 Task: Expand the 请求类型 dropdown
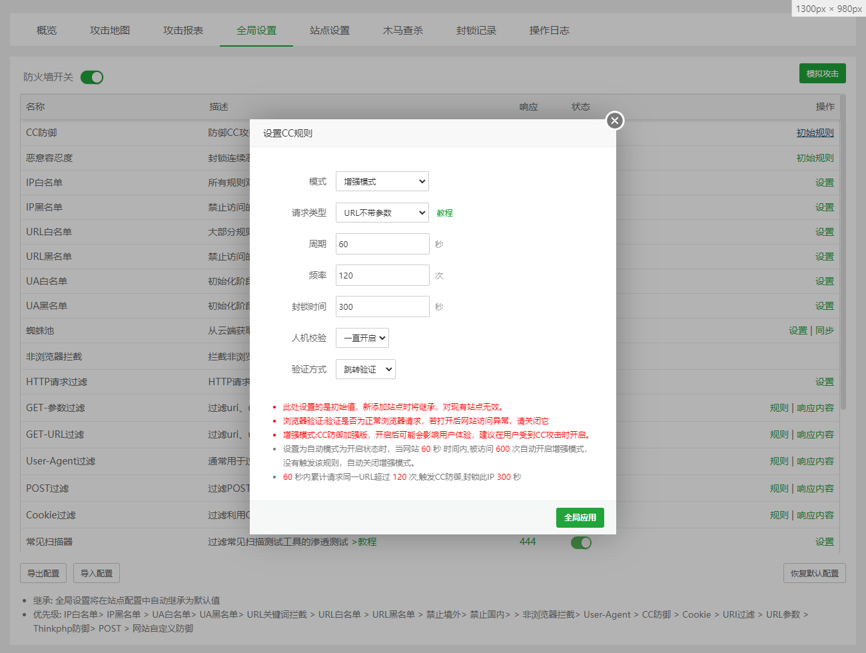382,213
